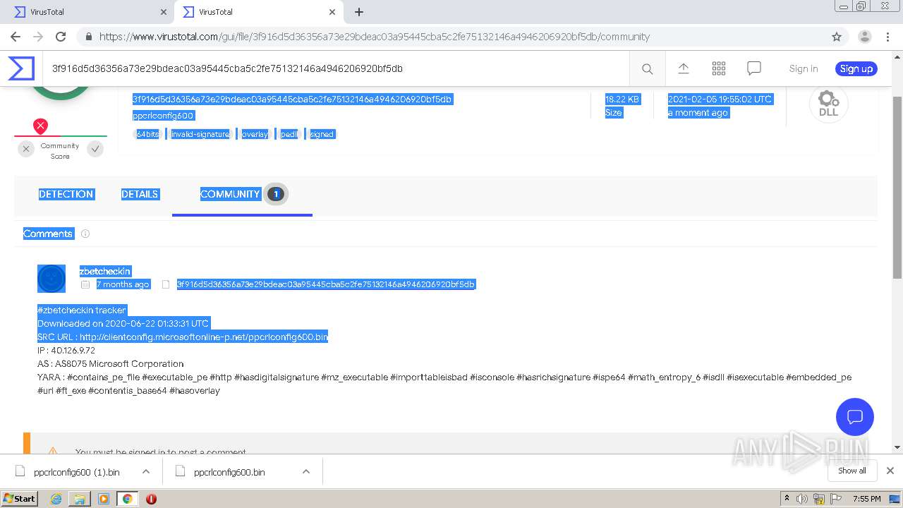Click the pedll tag

pyautogui.click(x=289, y=134)
